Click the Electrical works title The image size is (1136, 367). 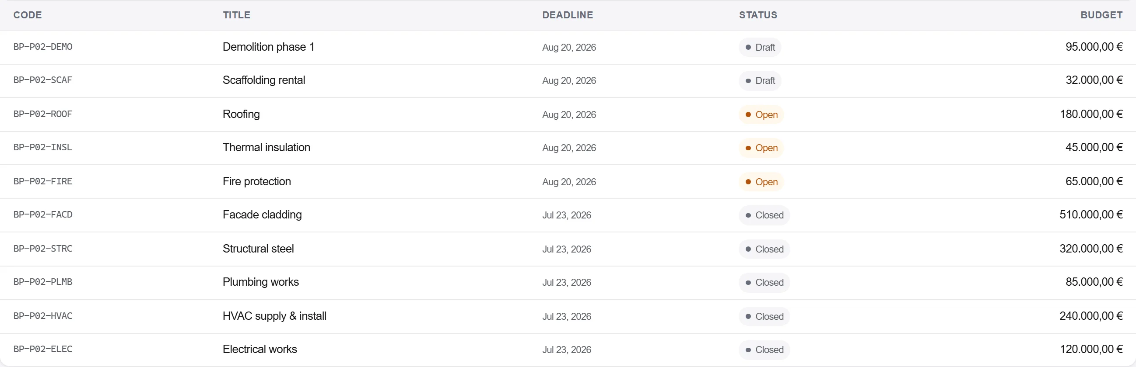260,350
